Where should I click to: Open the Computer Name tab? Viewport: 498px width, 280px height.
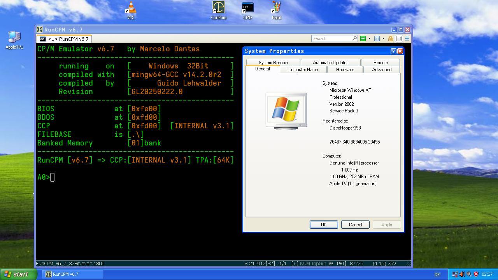coord(303,69)
